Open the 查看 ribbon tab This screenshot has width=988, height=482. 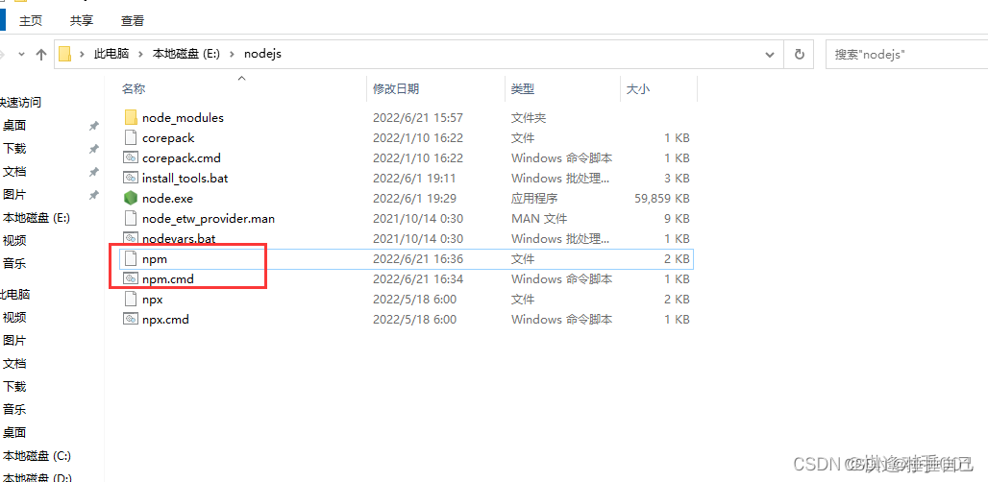point(133,21)
